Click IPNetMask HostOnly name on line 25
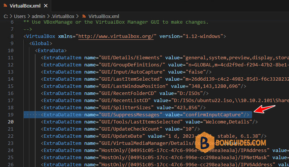289x167 pixels. click(184, 158)
